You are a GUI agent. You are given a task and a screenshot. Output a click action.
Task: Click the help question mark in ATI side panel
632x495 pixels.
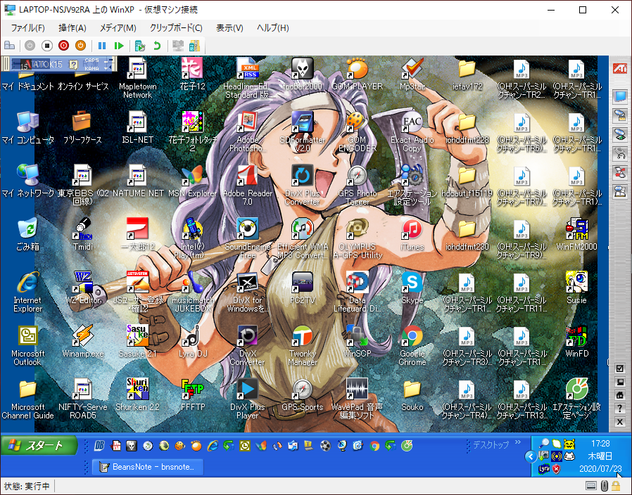[620, 409]
